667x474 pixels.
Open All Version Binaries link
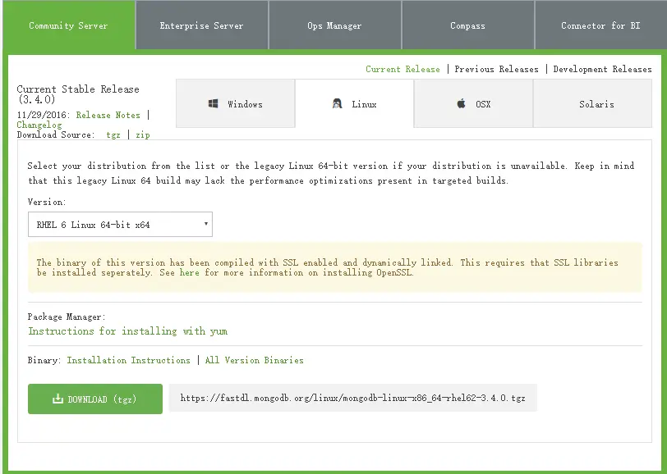[255, 360]
